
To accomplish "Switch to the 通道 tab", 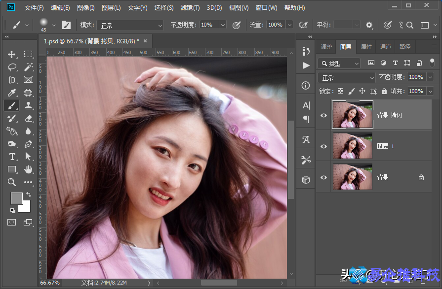I will (385, 47).
